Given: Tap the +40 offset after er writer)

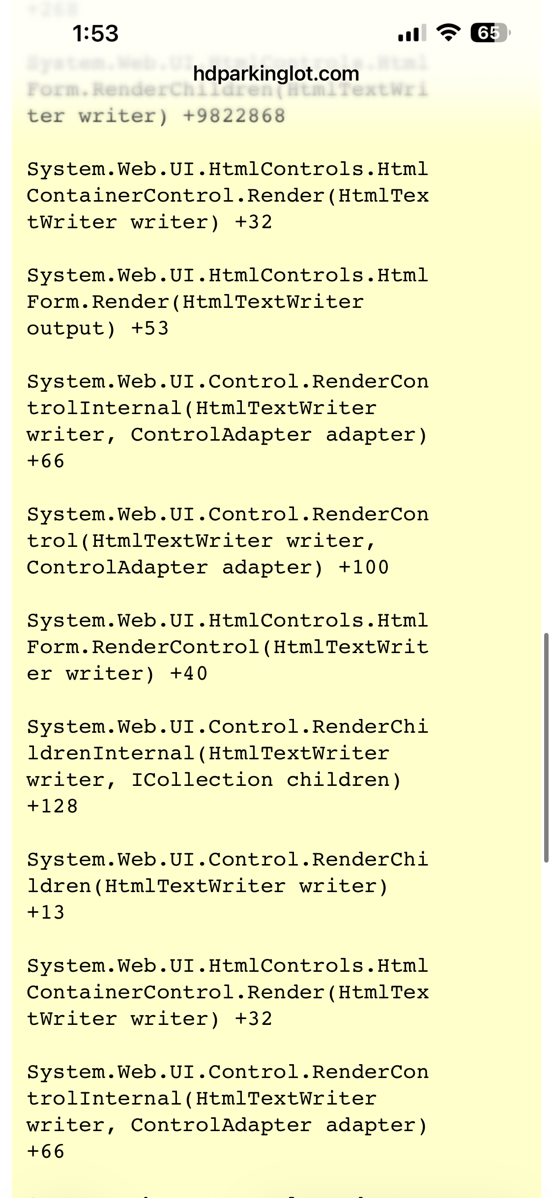Looking at the screenshot, I should tap(189, 673).
